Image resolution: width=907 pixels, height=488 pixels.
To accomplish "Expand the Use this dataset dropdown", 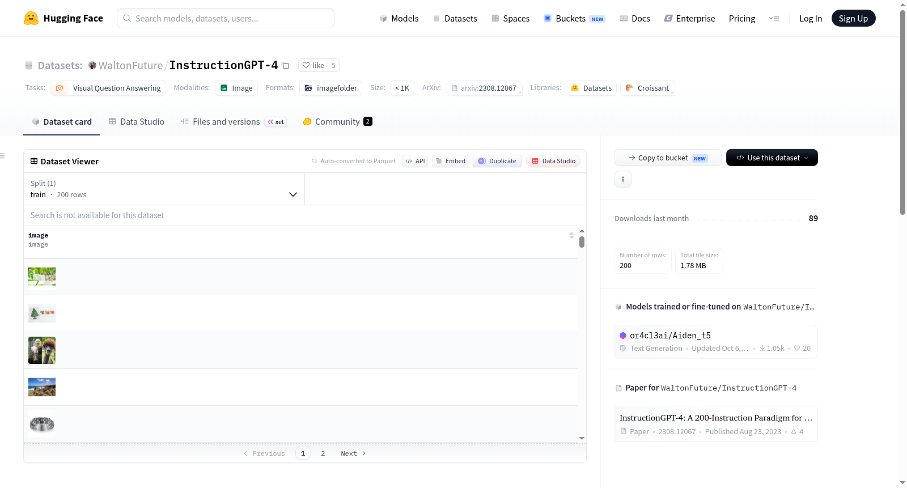I will [772, 158].
